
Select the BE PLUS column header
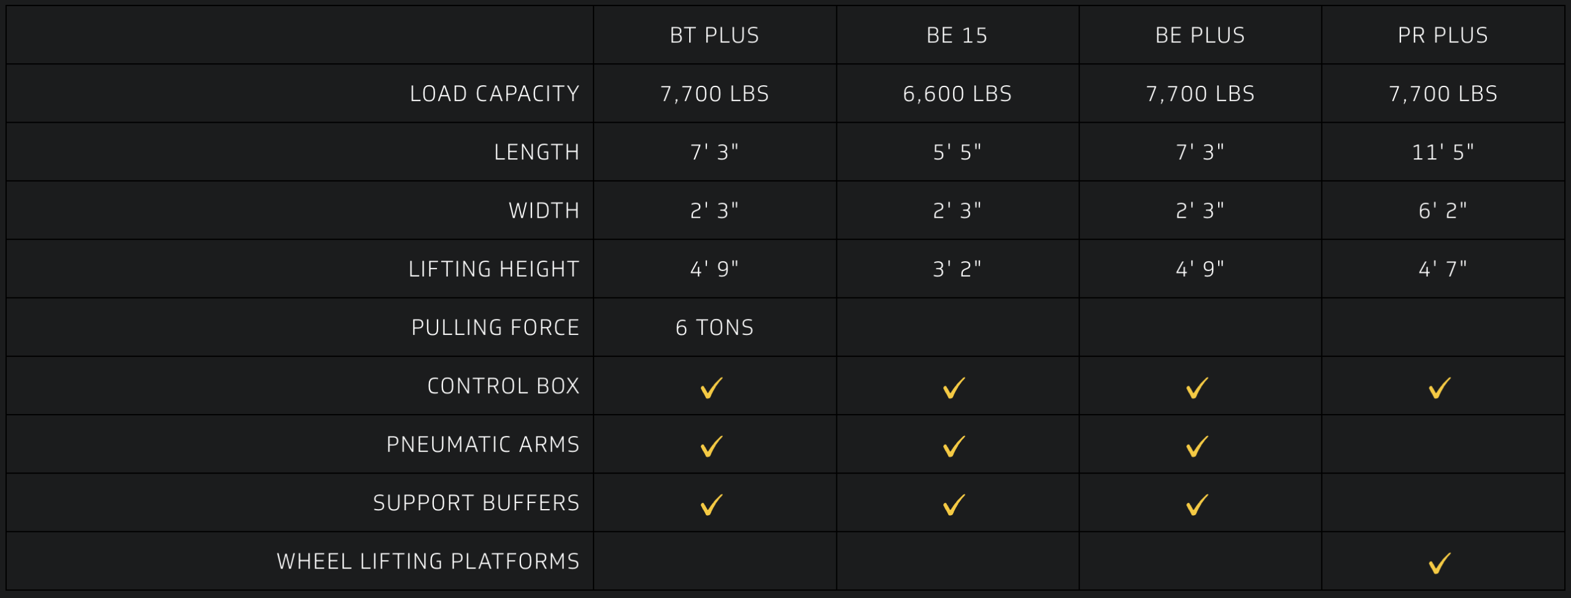pyautogui.click(x=1200, y=36)
